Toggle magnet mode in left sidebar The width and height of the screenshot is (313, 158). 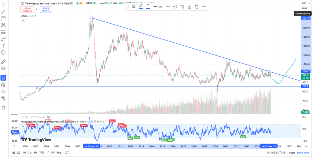coord(3,77)
